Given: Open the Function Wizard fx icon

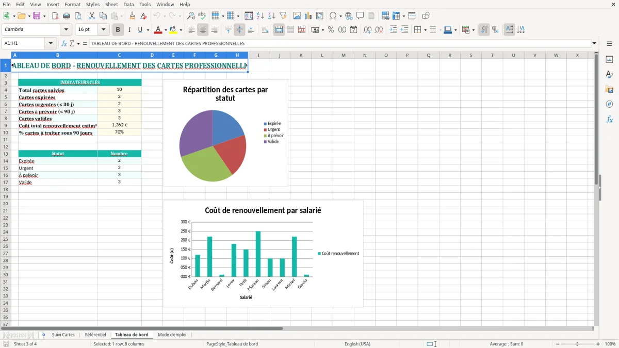Looking at the screenshot, I should (x=64, y=44).
